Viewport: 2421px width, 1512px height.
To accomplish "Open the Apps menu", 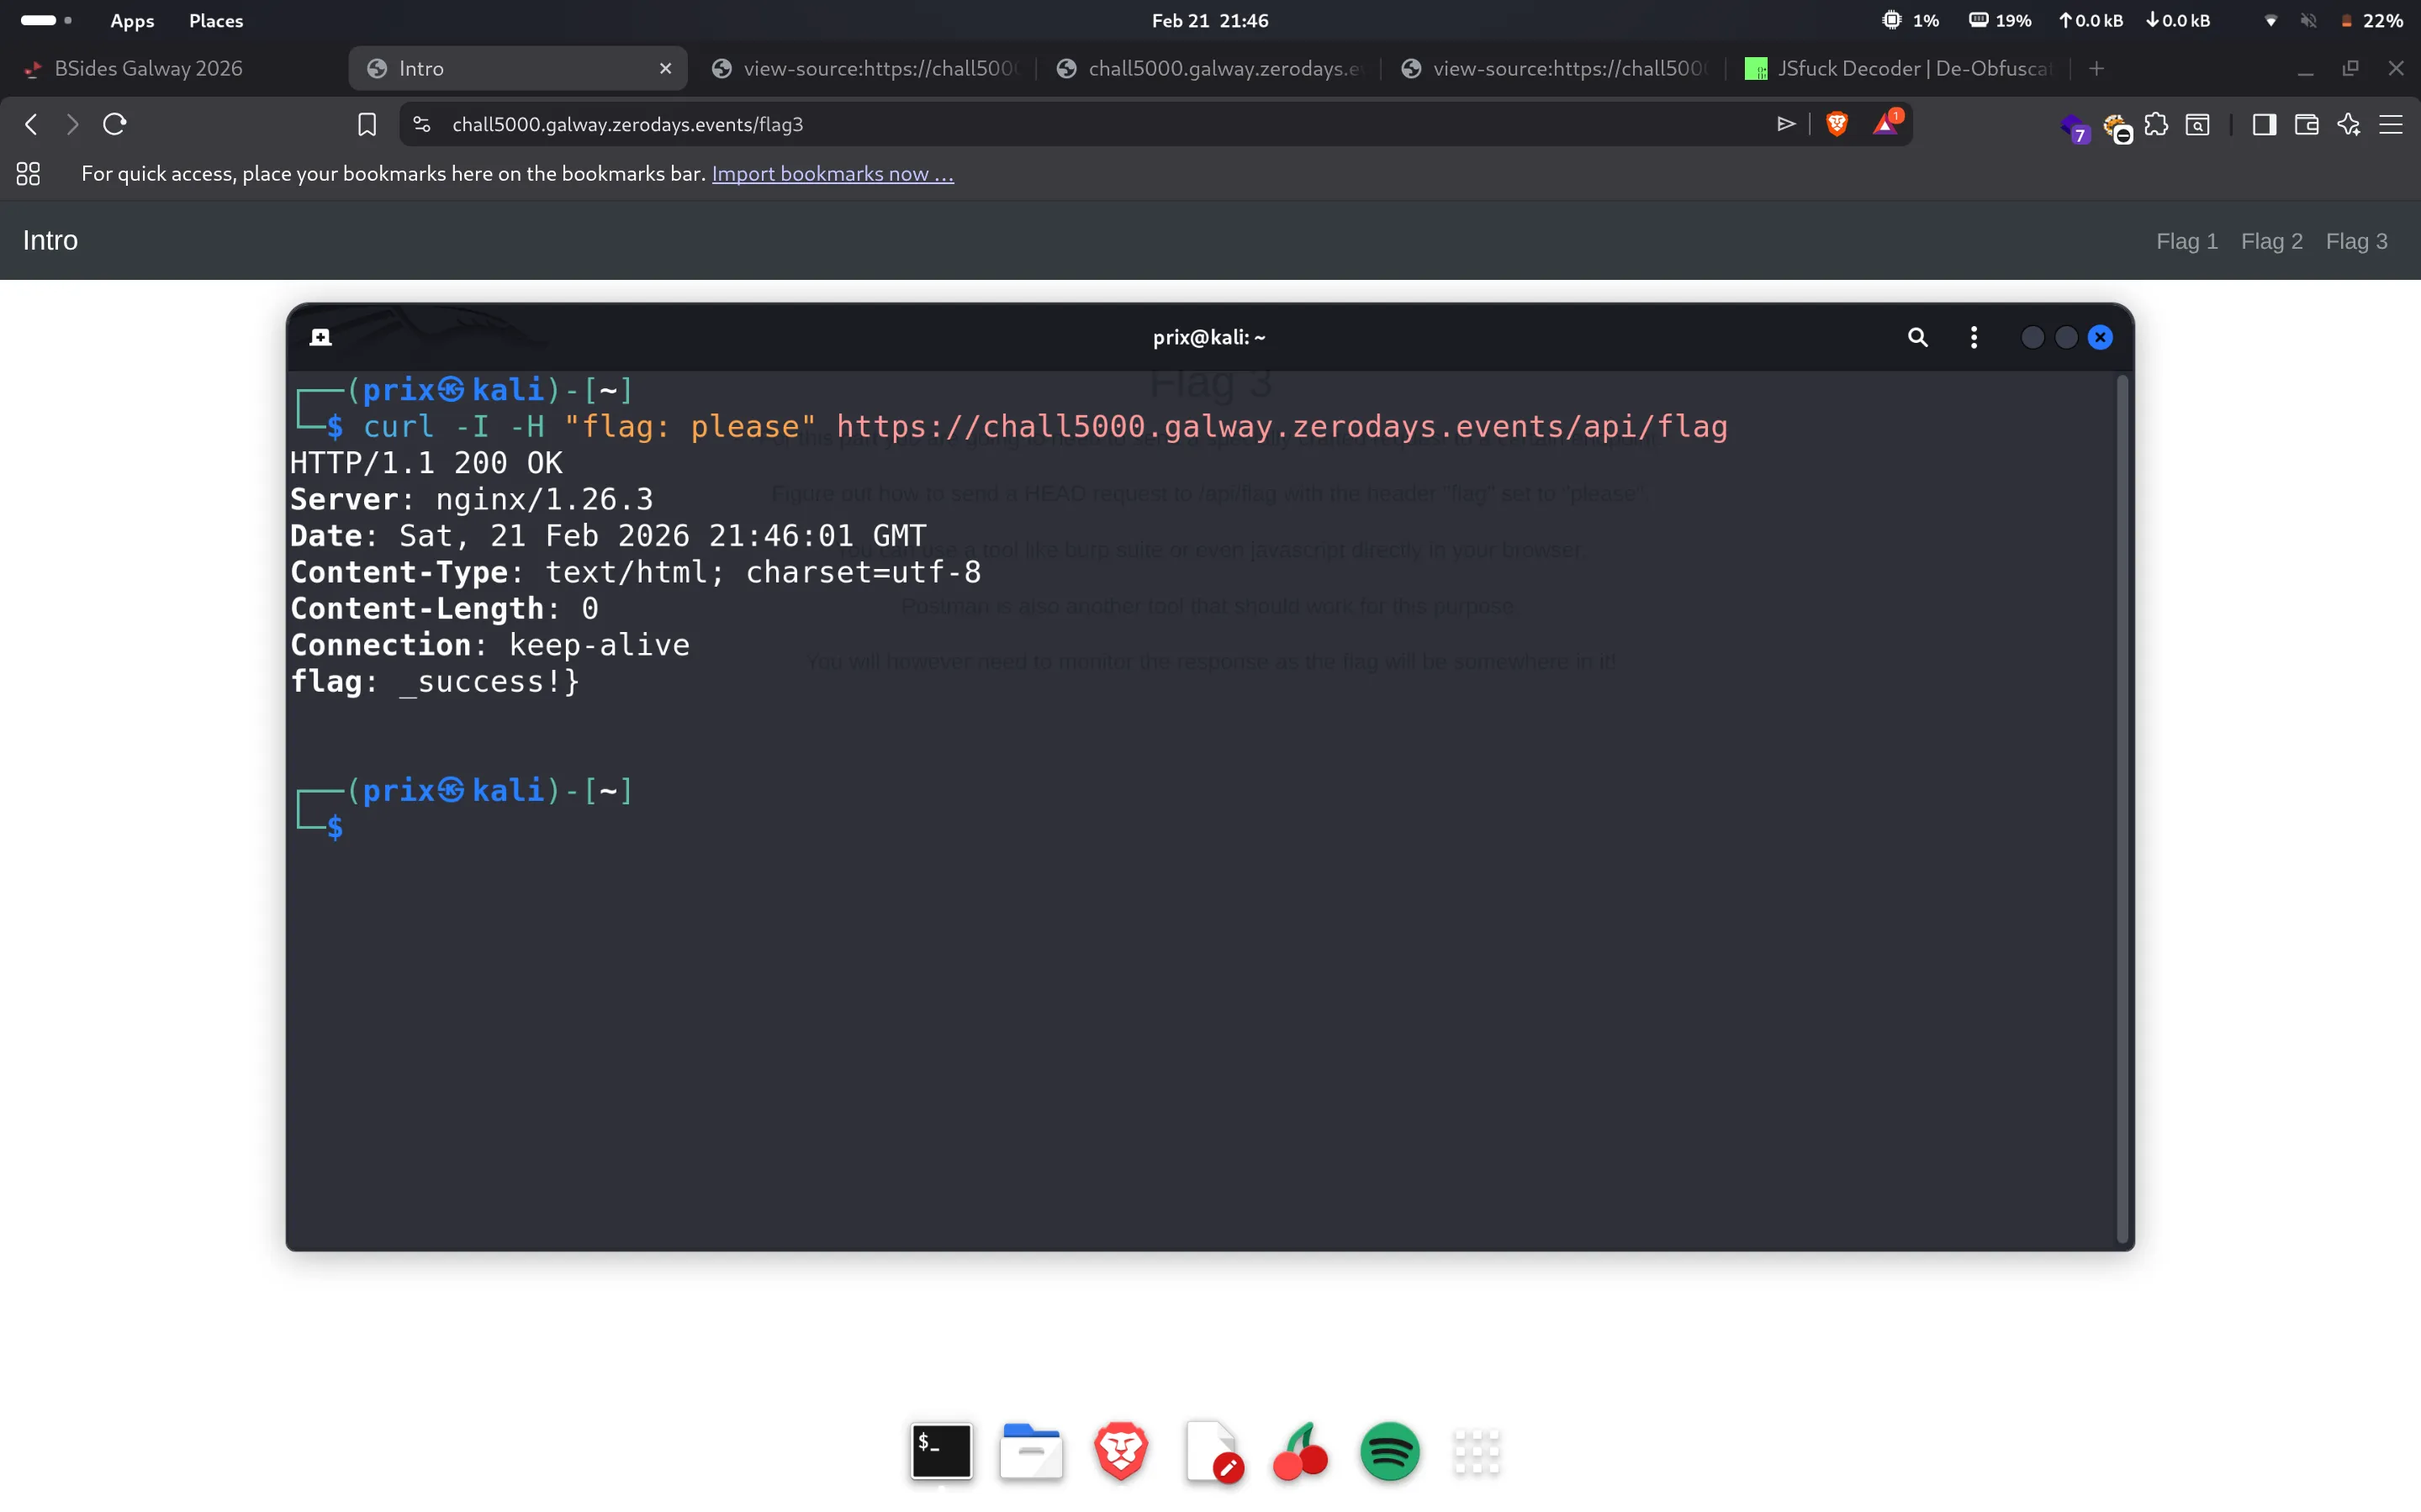I will 133,20.
